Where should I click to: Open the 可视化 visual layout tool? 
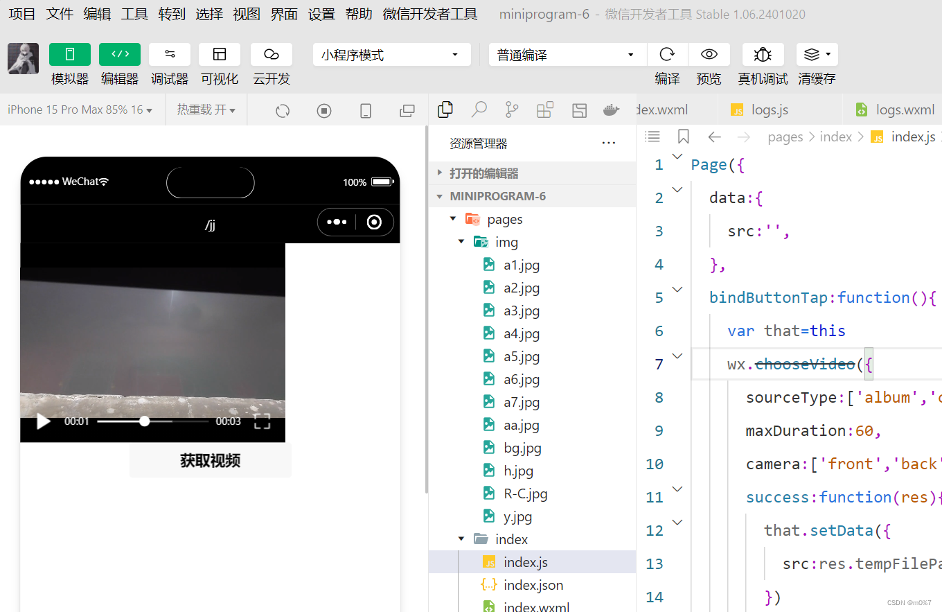(x=220, y=55)
